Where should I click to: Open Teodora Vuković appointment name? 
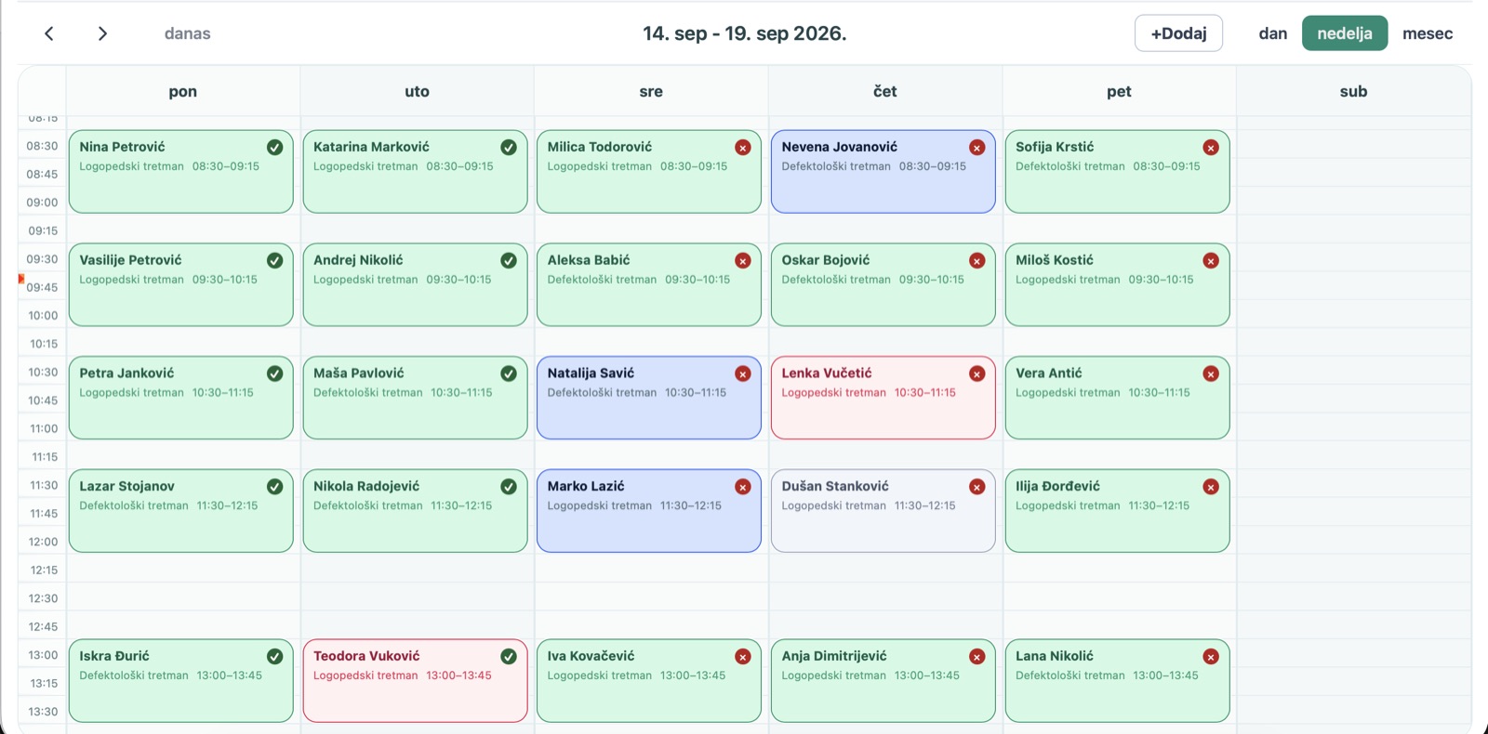(x=366, y=656)
